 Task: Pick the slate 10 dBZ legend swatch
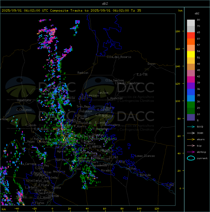191,117
